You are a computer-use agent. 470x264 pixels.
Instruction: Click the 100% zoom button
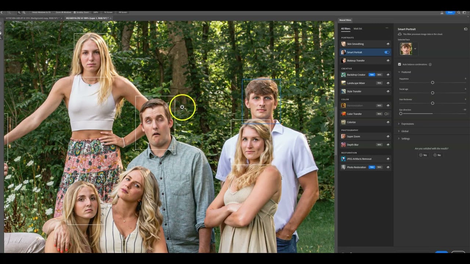[x=95, y=12]
